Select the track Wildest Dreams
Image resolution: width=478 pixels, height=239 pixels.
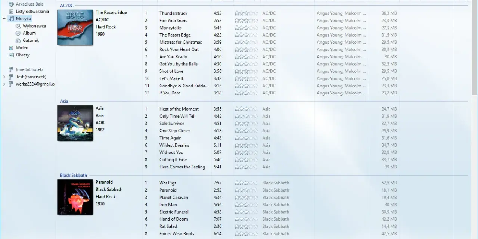click(x=174, y=145)
